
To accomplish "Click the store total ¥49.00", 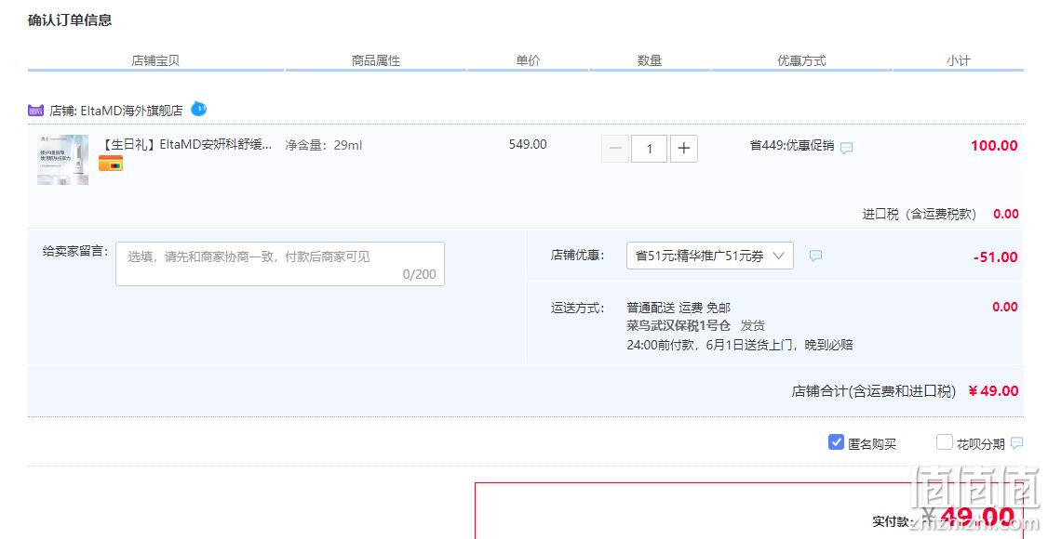I will click(993, 391).
